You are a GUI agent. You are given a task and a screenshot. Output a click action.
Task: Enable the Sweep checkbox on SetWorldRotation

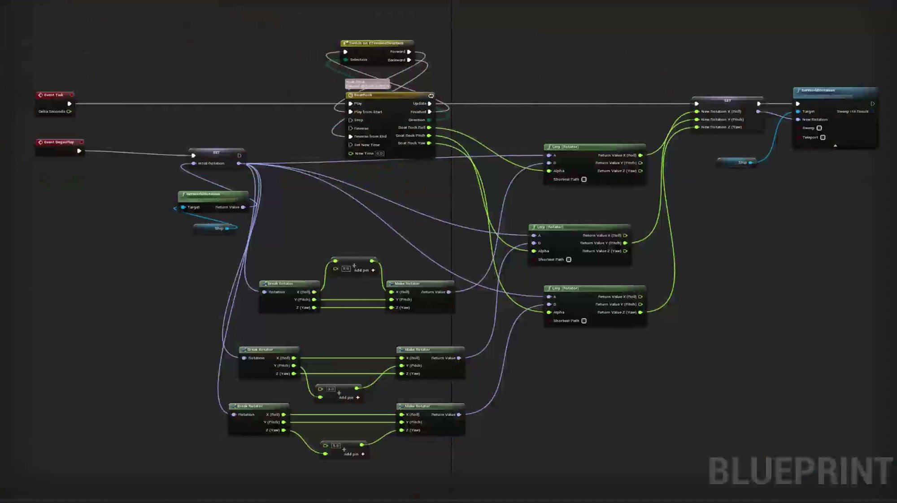819,128
